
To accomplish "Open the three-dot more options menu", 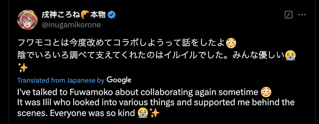I will tap(302, 15).
